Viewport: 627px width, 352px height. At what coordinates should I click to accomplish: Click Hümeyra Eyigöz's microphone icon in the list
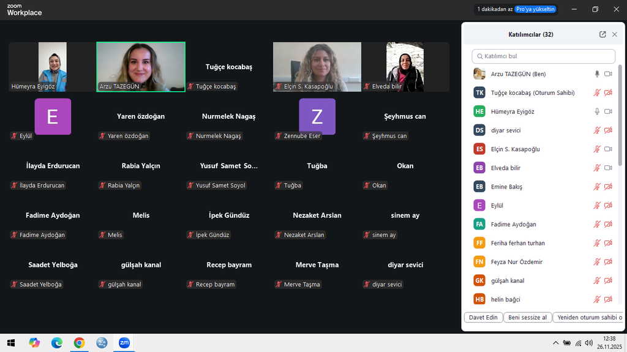(x=597, y=111)
